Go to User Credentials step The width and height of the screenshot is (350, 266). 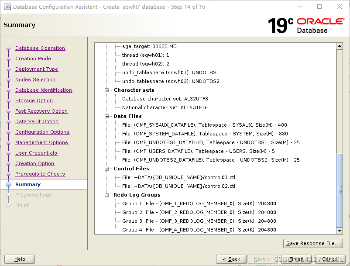(36, 153)
